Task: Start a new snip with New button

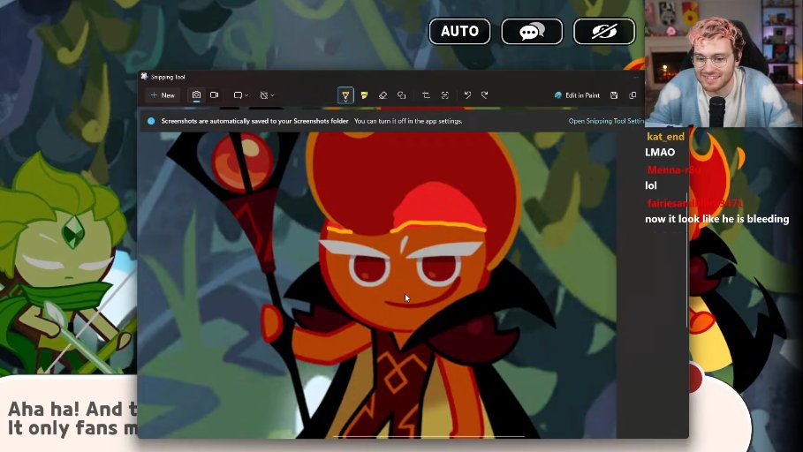Action: (x=163, y=95)
